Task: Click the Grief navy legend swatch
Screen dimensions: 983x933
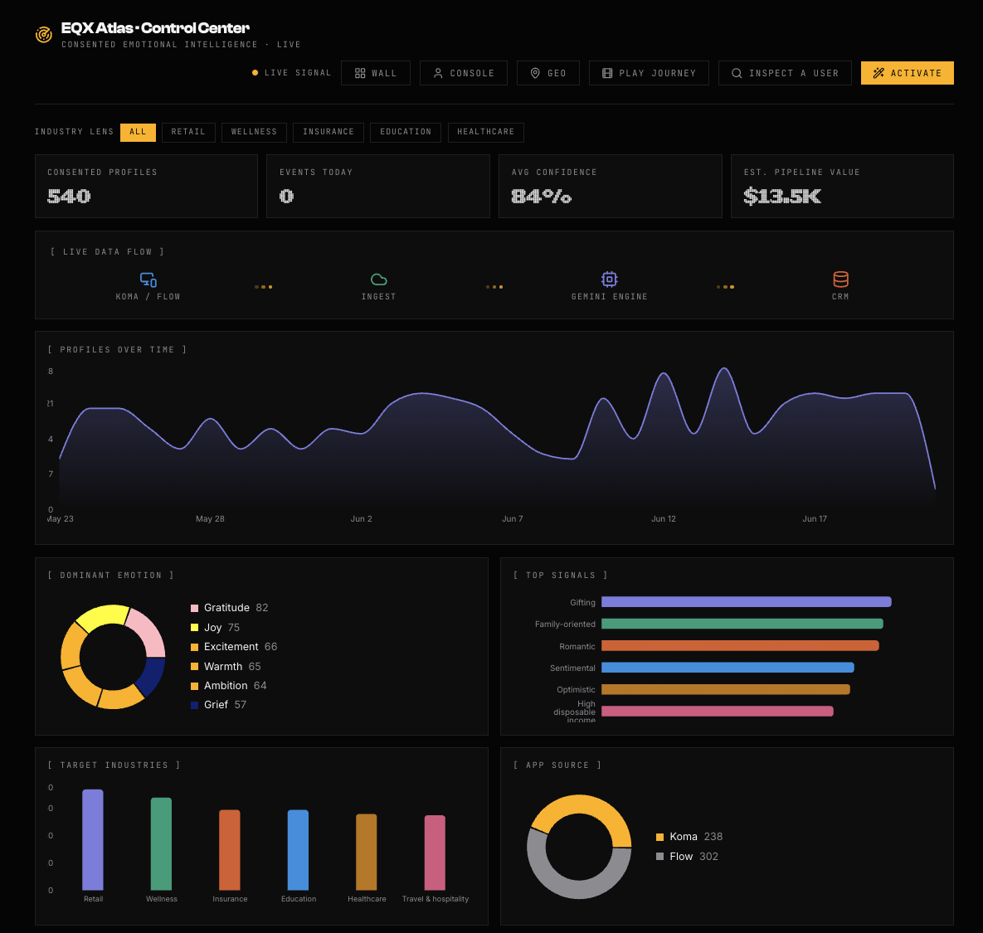Action: click(x=194, y=705)
